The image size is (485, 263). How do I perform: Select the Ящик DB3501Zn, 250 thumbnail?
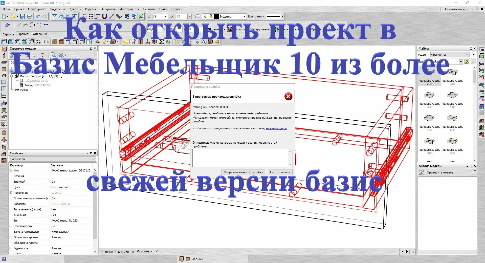pos(452,123)
